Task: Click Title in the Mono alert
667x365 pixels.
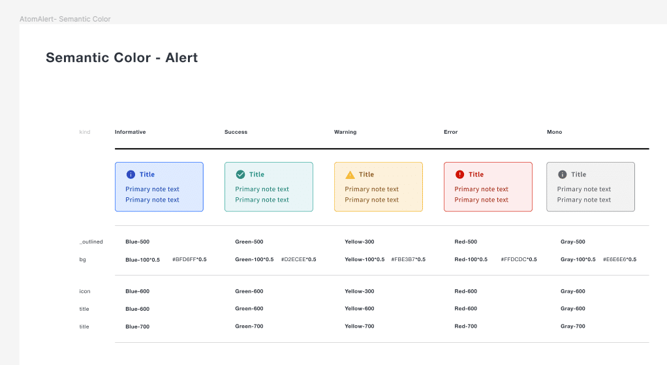Action: (x=578, y=174)
